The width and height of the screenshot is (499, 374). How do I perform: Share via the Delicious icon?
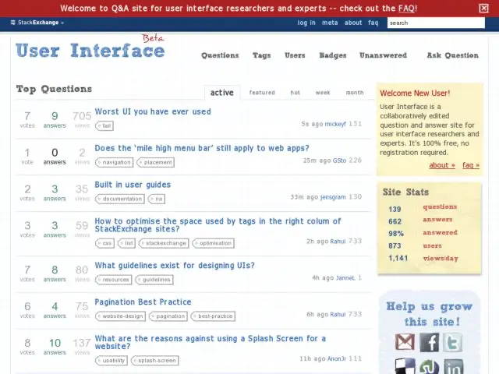405,367
